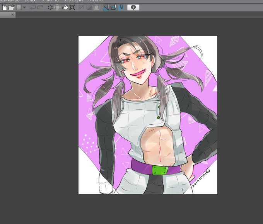Open the 表示(V) View menu

click(x=31, y=1)
